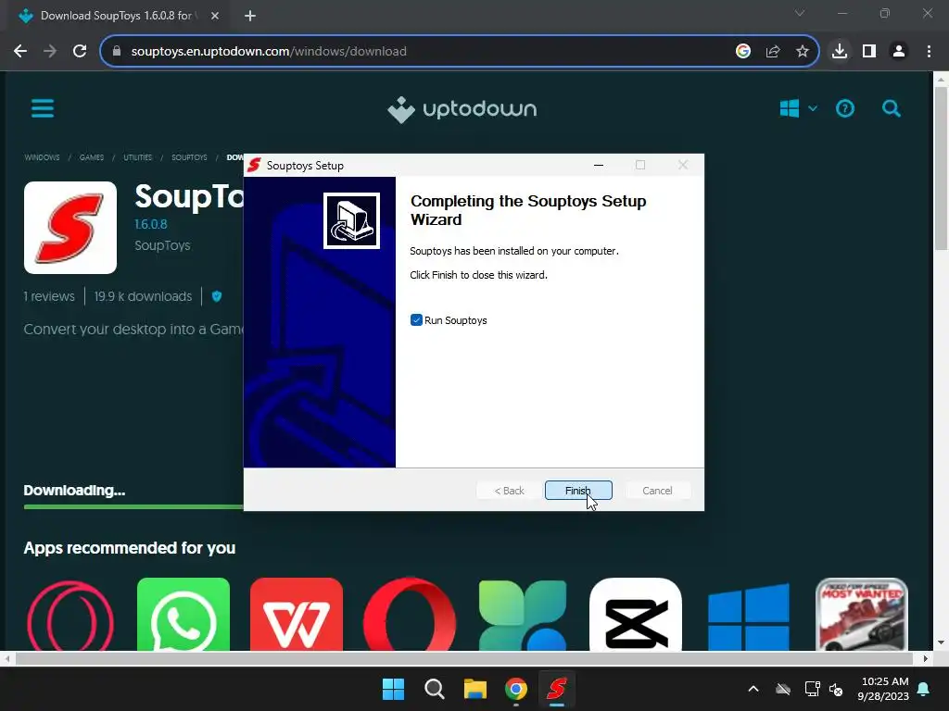Click the page vertical scrollbar

coord(941,168)
